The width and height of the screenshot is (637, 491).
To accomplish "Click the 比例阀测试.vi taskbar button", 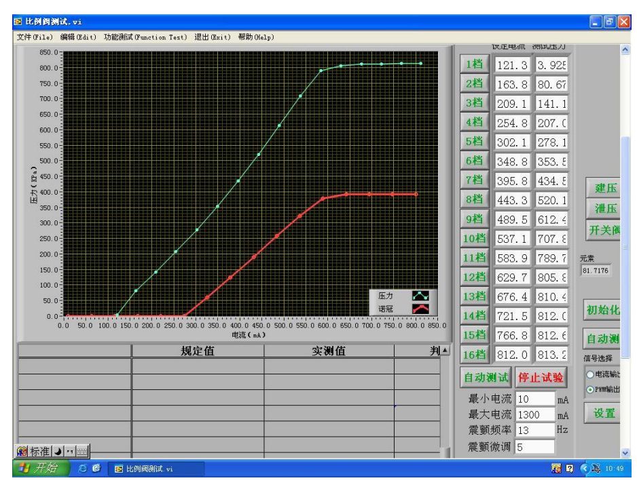I will pos(148,467).
